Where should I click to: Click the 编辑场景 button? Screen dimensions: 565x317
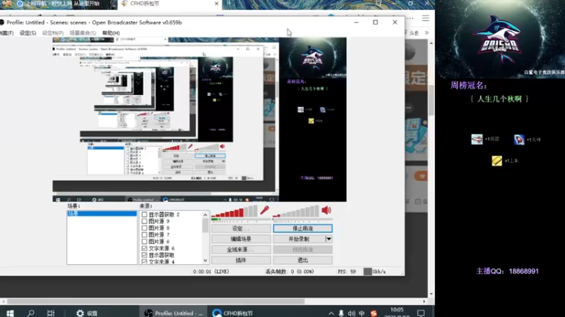coord(241,239)
